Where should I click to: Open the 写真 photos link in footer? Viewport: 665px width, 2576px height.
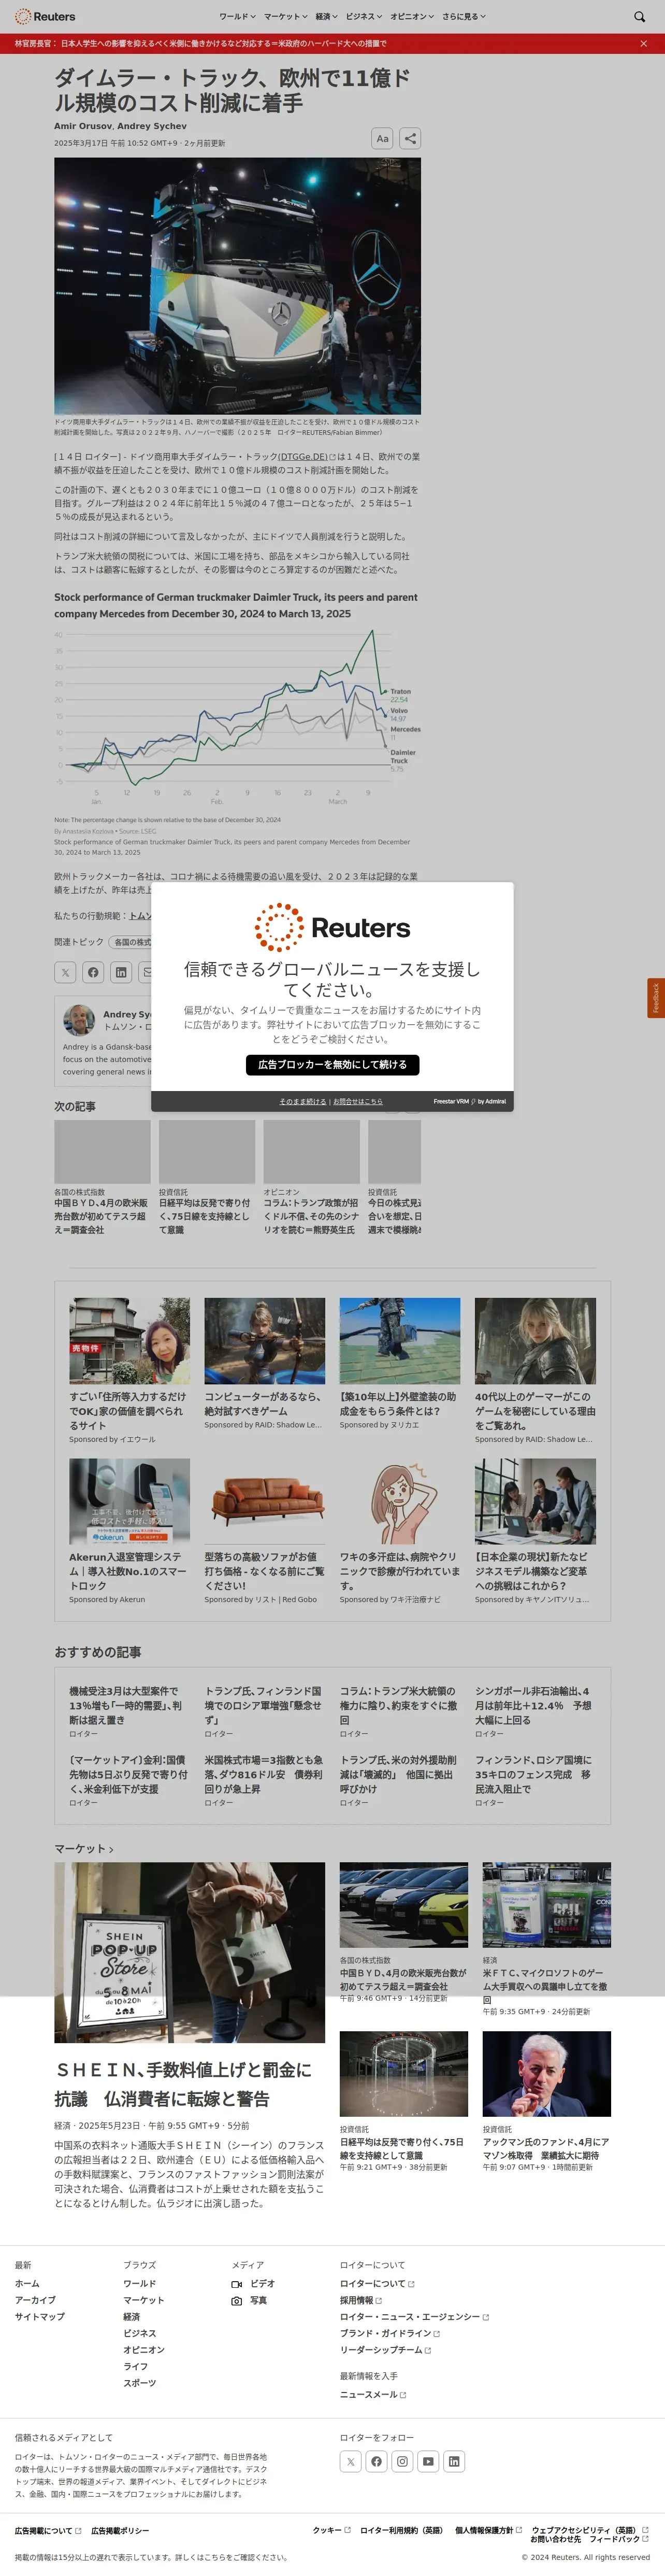[x=250, y=2300]
